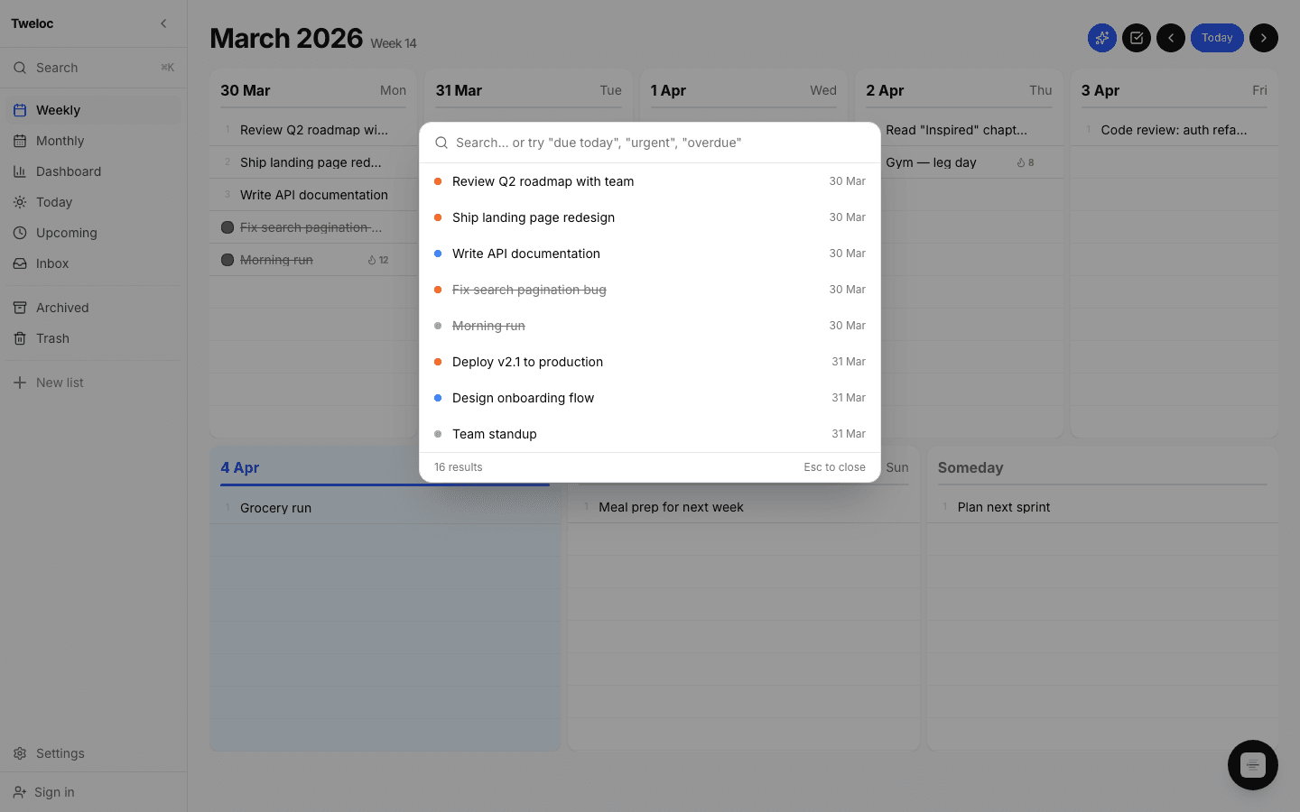This screenshot has width=1300, height=812.
Task: Go to next week arrow
Action: [1264, 38]
